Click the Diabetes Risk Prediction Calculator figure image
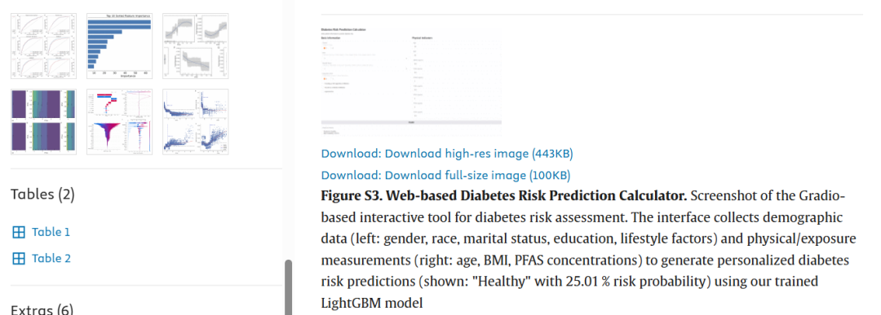 pyautogui.click(x=411, y=81)
